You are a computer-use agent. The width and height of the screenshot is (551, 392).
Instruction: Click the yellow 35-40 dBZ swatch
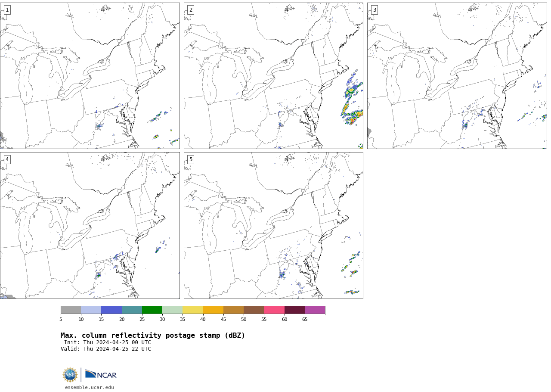193,310
